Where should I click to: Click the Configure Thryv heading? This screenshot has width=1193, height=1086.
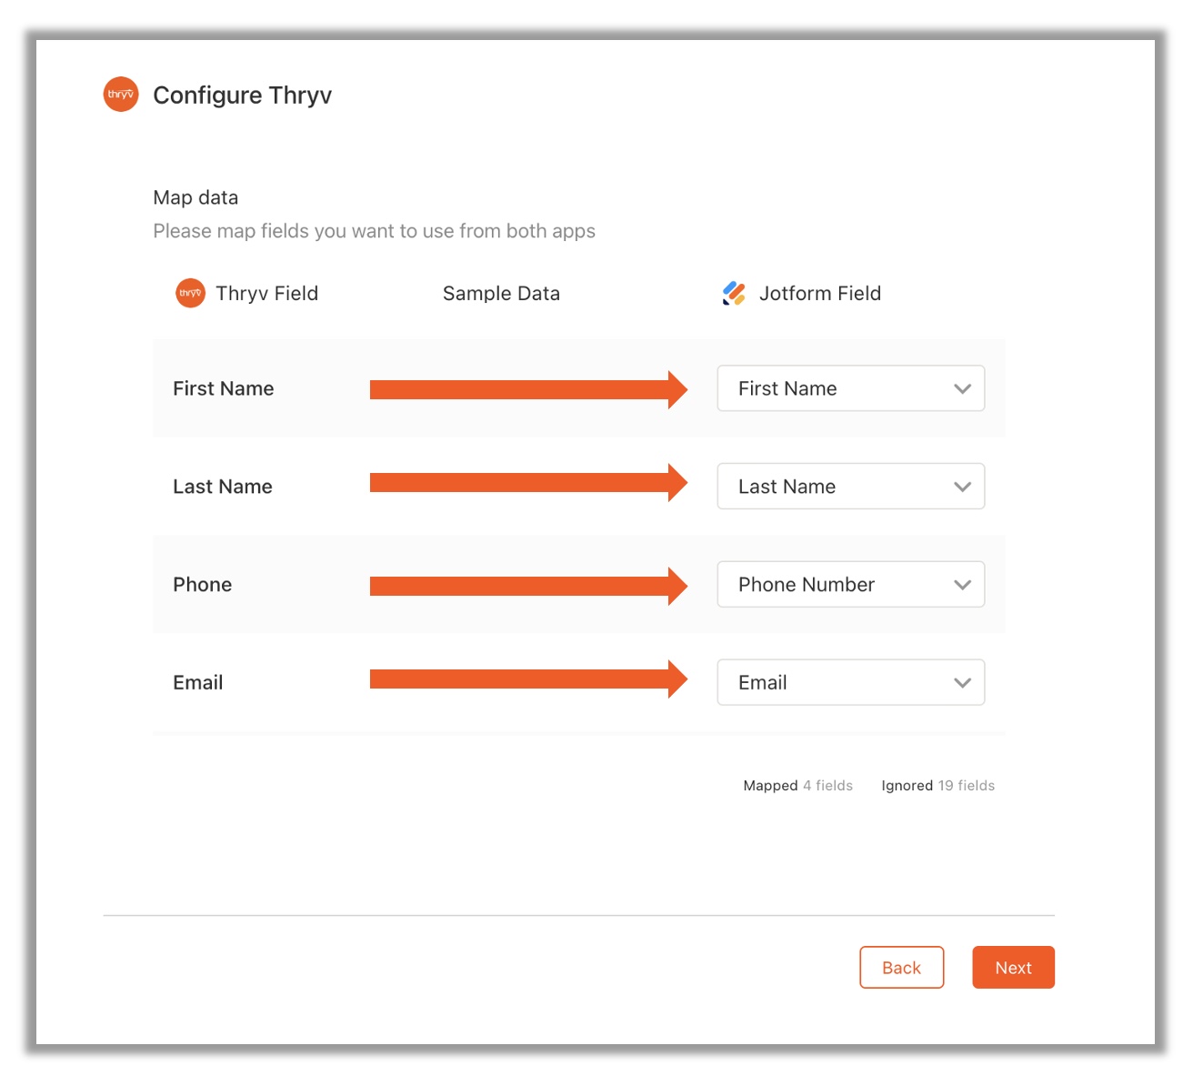click(x=242, y=96)
